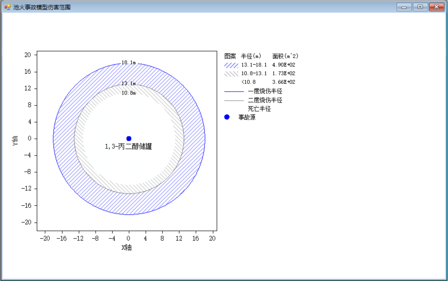The image size is (448, 281).
Task: Click the blue line sample for 一度烧伤半径
Action: tap(234, 92)
